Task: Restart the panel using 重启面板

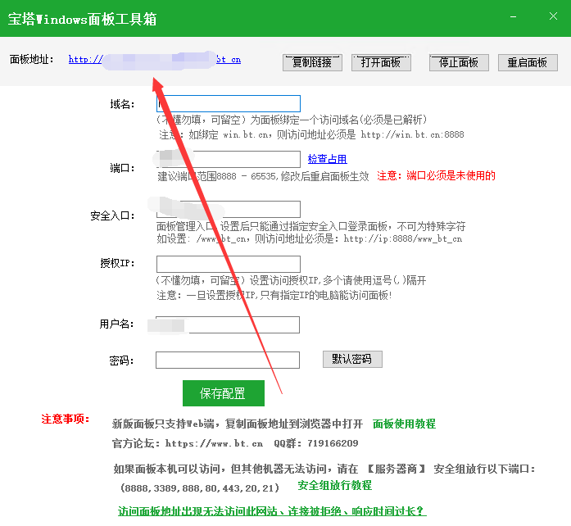Action: pyautogui.click(x=528, y=62)
